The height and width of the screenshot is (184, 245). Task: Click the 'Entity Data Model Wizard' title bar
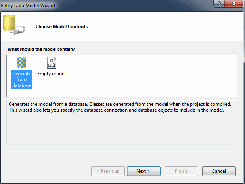click(x=28, y=6)
